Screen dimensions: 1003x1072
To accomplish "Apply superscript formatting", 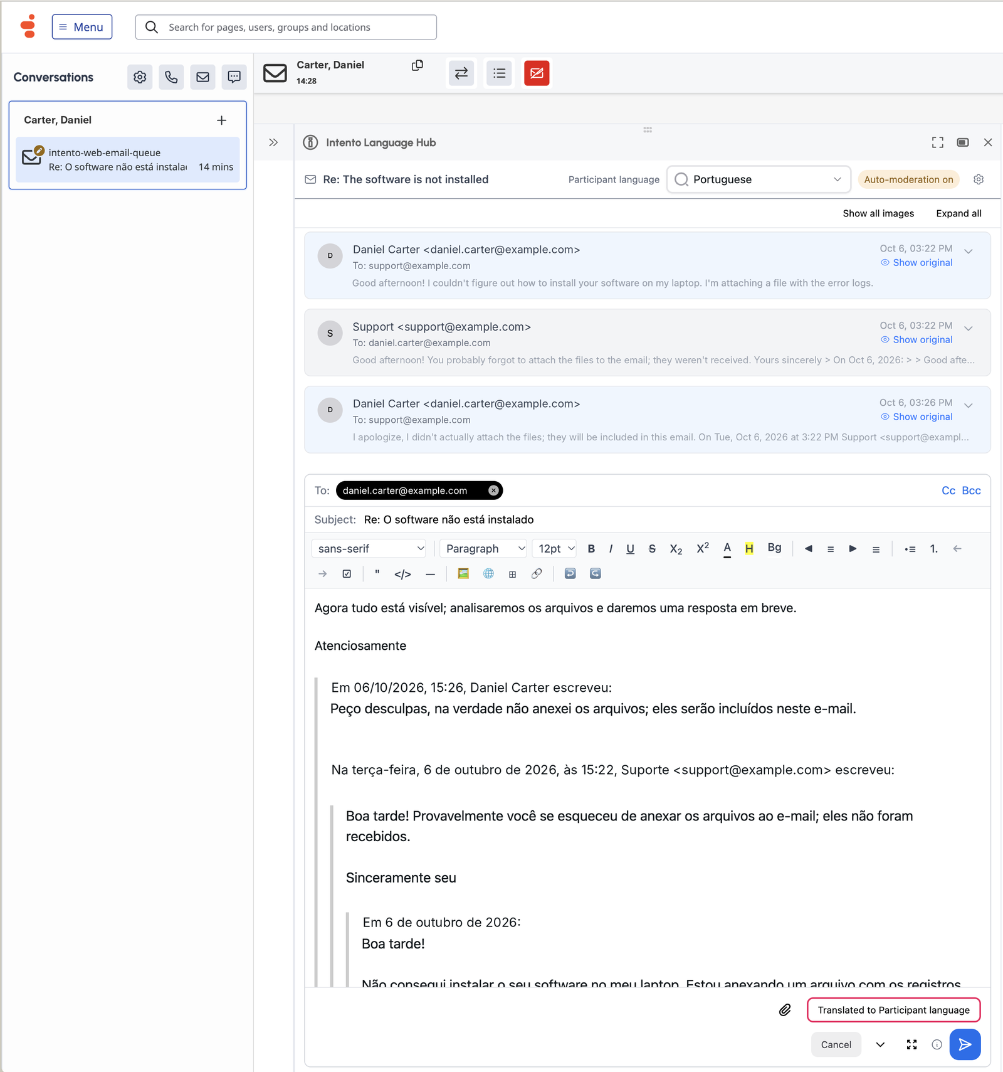I will click(703, 548).
